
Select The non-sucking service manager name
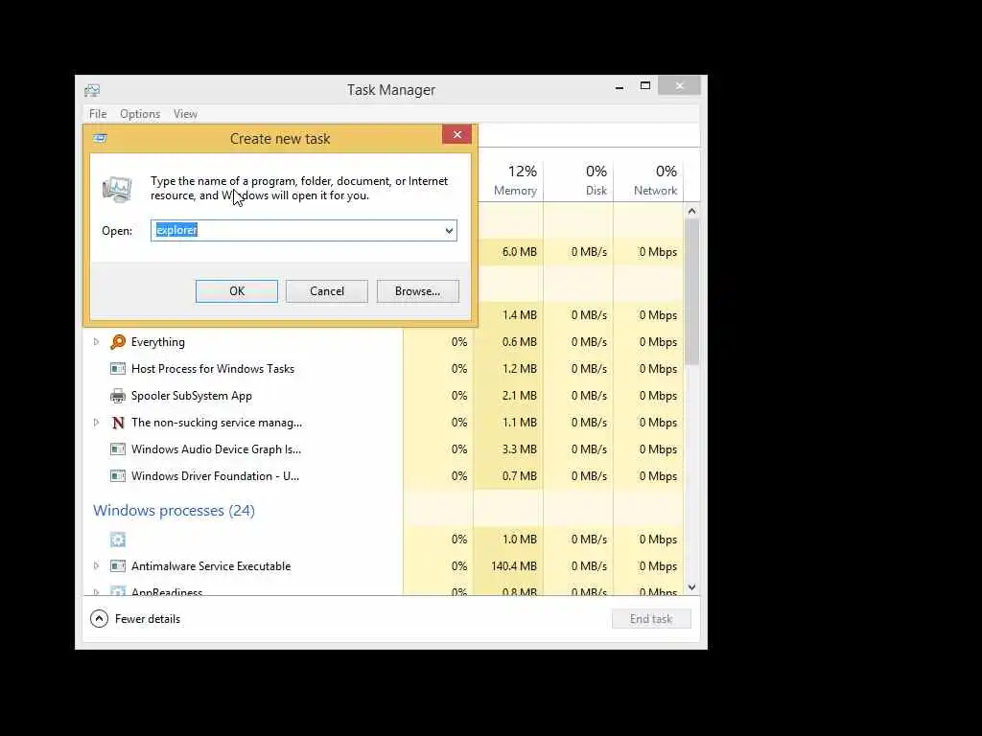(x=217, y=423)
